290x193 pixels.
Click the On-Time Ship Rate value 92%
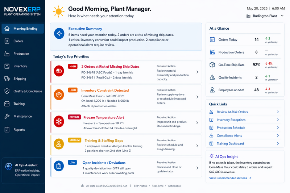[x=256, y=65]
